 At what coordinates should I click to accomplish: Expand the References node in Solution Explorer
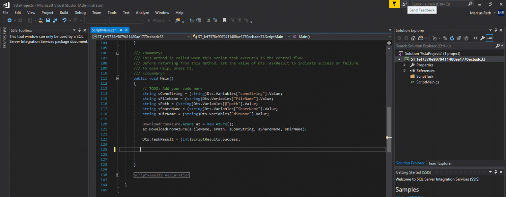pos(404,70)
